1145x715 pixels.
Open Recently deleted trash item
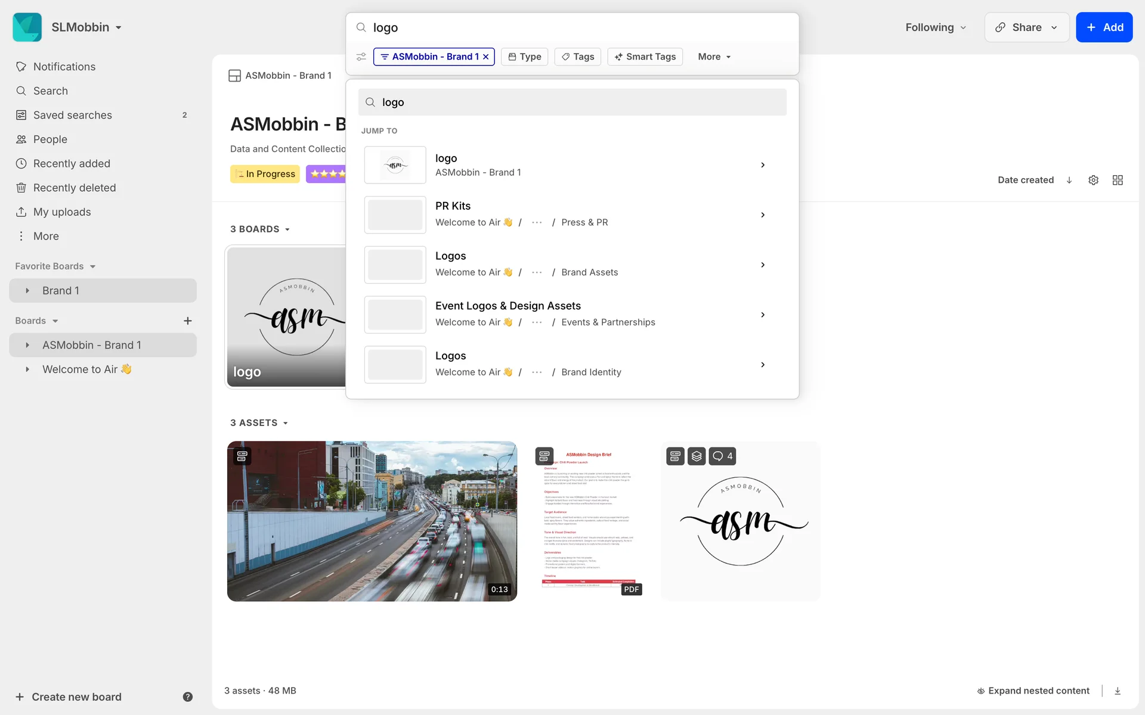coord(74,188)
